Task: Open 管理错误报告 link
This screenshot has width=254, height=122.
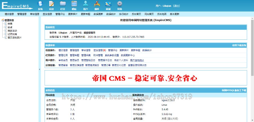Action: tap(92, 65)
